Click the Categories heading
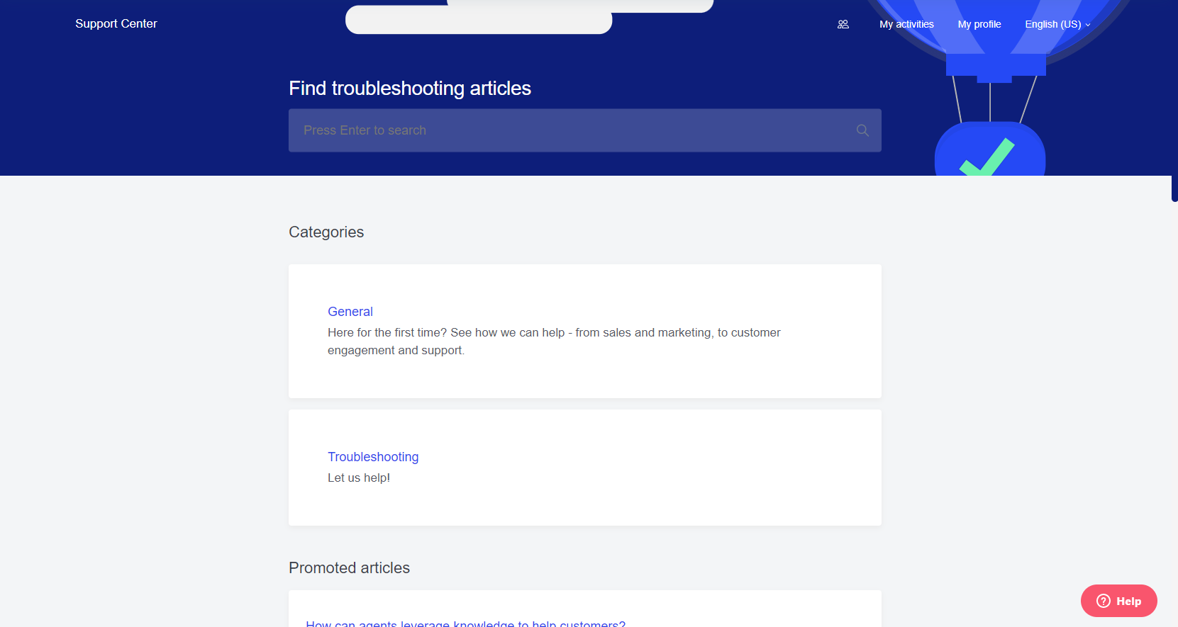Image resolution: width=1178 pixels, height=627 pixels. coord(326,232)
